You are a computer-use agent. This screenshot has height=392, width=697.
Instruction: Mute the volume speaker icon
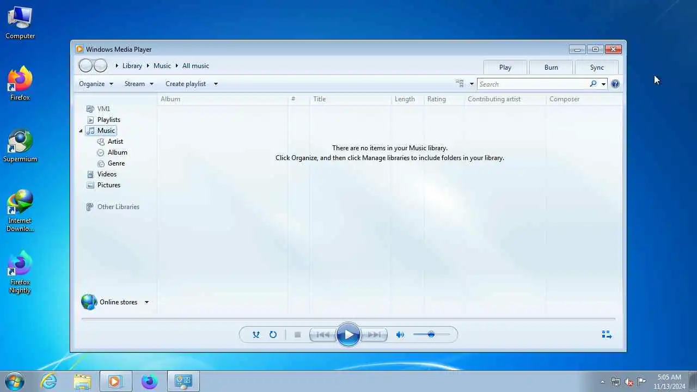[400, 335]
